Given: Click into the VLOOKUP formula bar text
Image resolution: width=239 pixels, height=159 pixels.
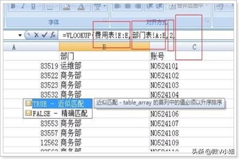Looking at the screenshot, I should click(119, 35).
